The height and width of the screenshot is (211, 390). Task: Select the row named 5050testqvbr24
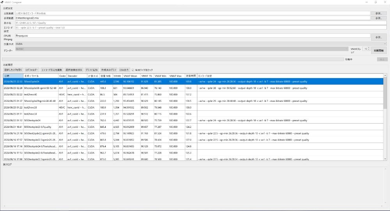pos(193,120)
